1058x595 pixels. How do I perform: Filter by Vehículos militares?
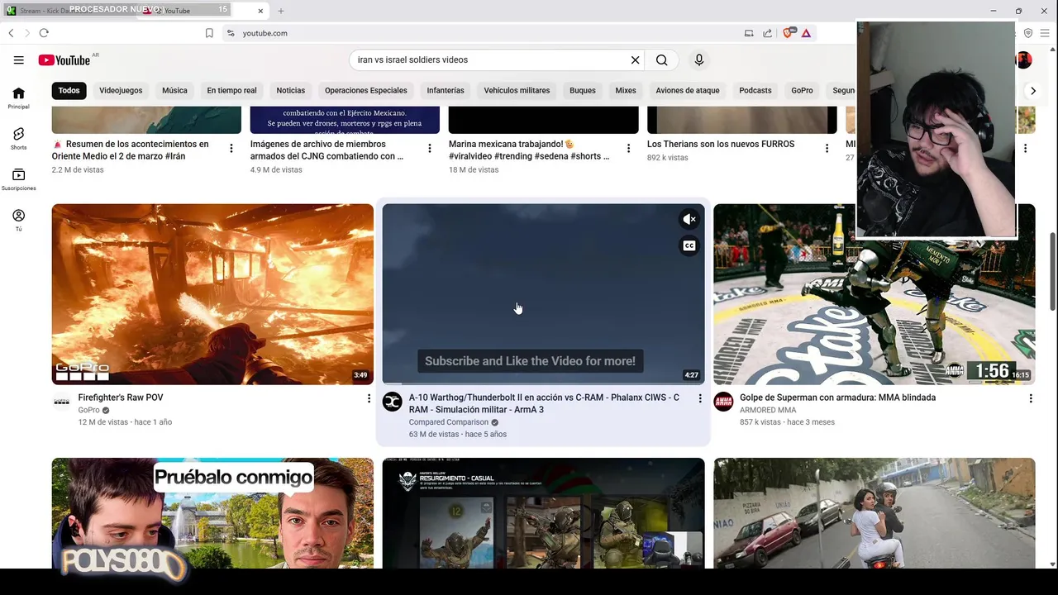517,90
